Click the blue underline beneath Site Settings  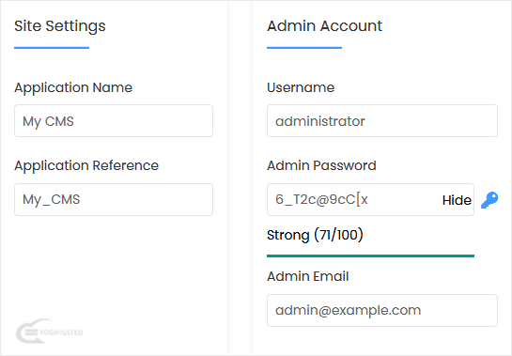pyautogui.click(x=52, y=48)
